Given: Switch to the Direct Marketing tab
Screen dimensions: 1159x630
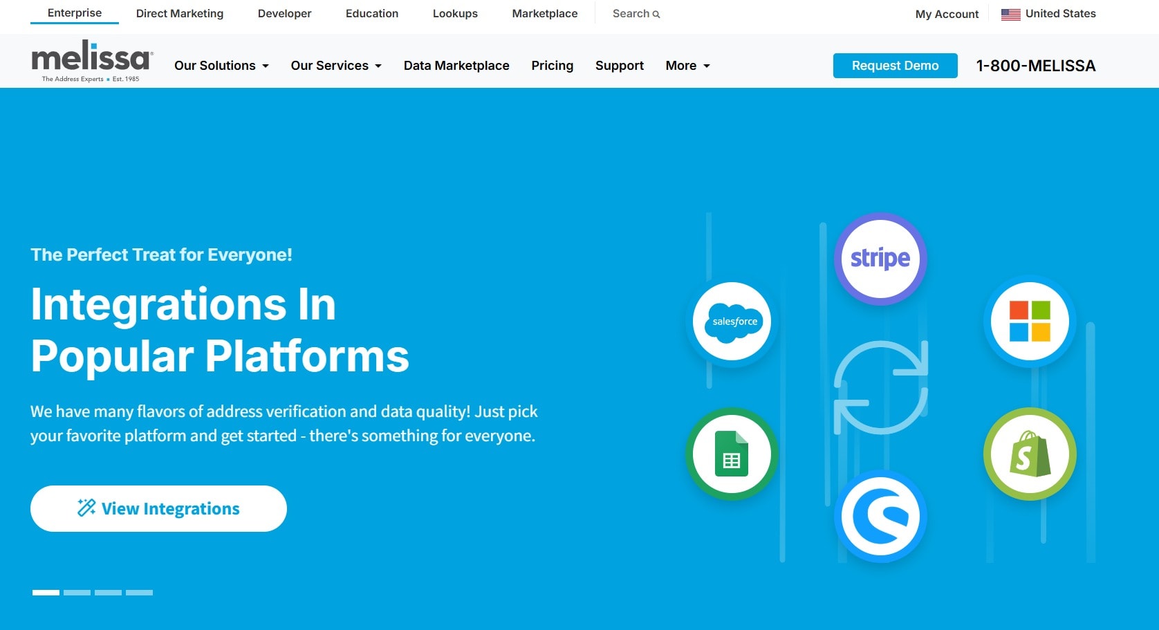Looking at the screenshot, I should click(180, 13).
